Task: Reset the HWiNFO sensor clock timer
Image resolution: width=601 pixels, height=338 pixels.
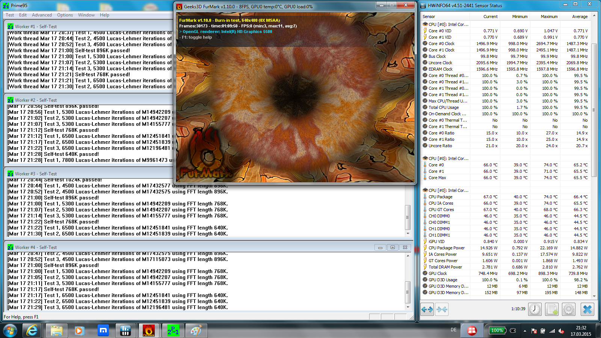Action: pyautogui.click(x=535, y=309)
